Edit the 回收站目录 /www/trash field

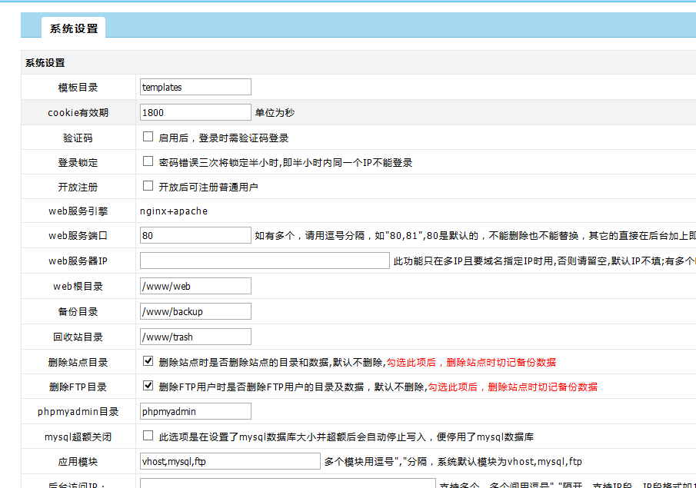click(195, 337)
